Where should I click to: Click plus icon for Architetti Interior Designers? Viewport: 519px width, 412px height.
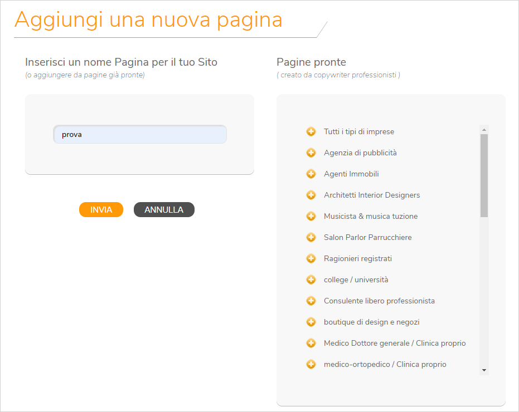pos(311,195)
